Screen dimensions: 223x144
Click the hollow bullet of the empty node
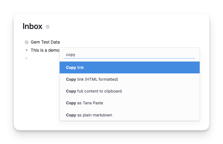pos(26,58)
